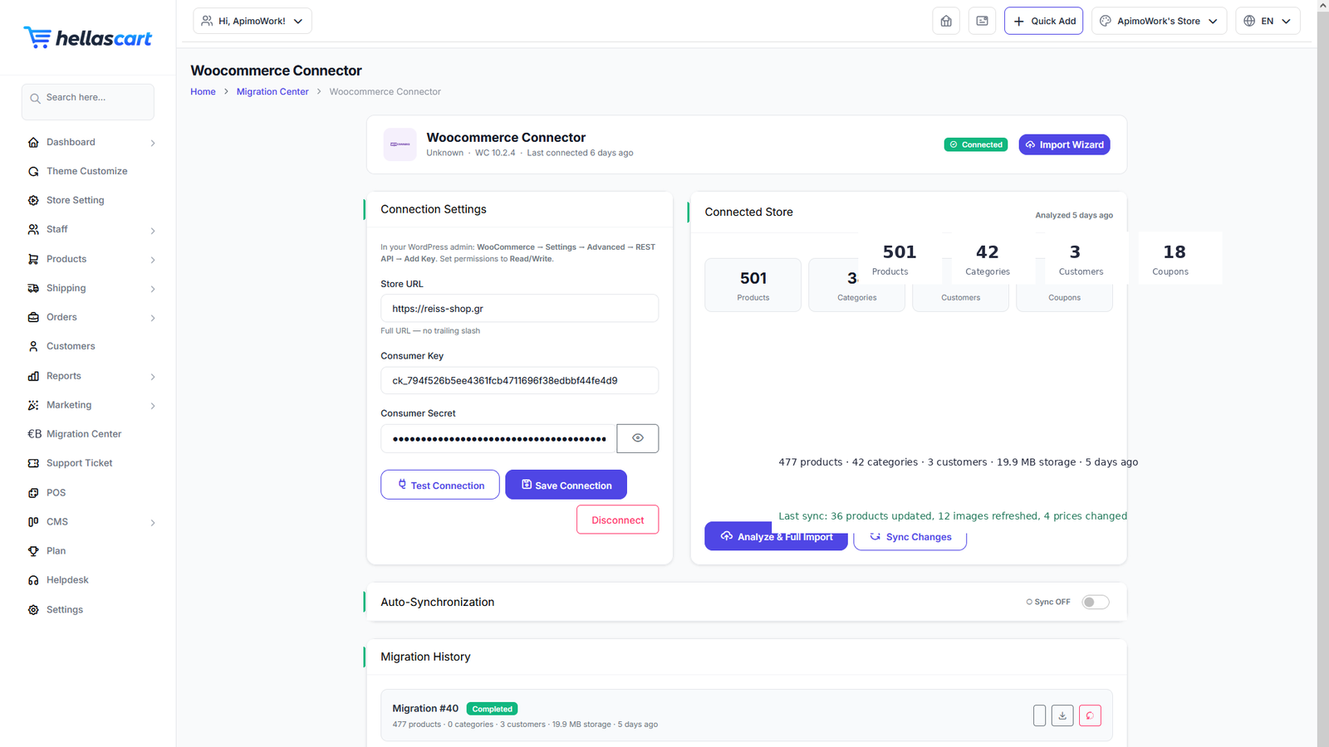
Task: Expand the Orders submenu chevron
Action: coord(153,318)
